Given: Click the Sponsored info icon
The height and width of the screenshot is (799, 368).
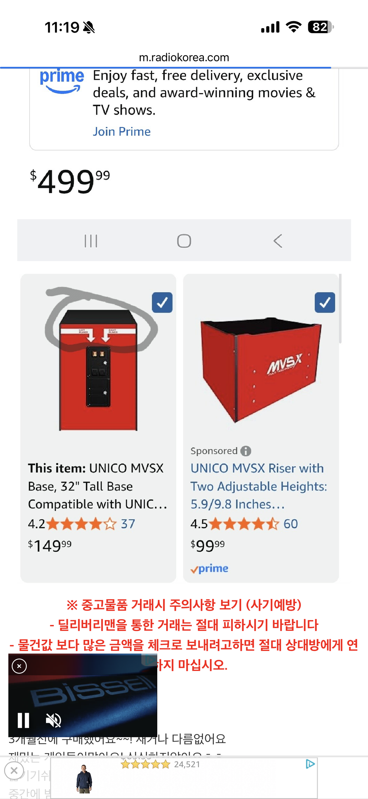Looking at the screenshot, I should (246, 451).
